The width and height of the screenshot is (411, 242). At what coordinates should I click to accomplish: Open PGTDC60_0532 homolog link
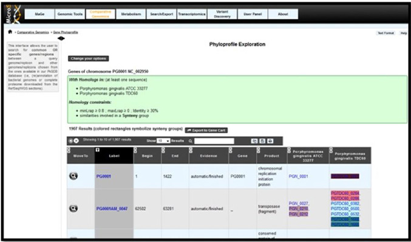pyautogui.click(x=345, y=214)
